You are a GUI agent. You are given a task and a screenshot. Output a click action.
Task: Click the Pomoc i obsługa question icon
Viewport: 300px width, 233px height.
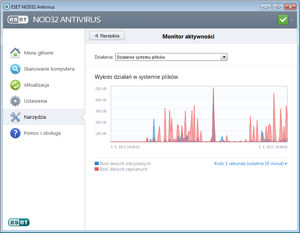15,133
